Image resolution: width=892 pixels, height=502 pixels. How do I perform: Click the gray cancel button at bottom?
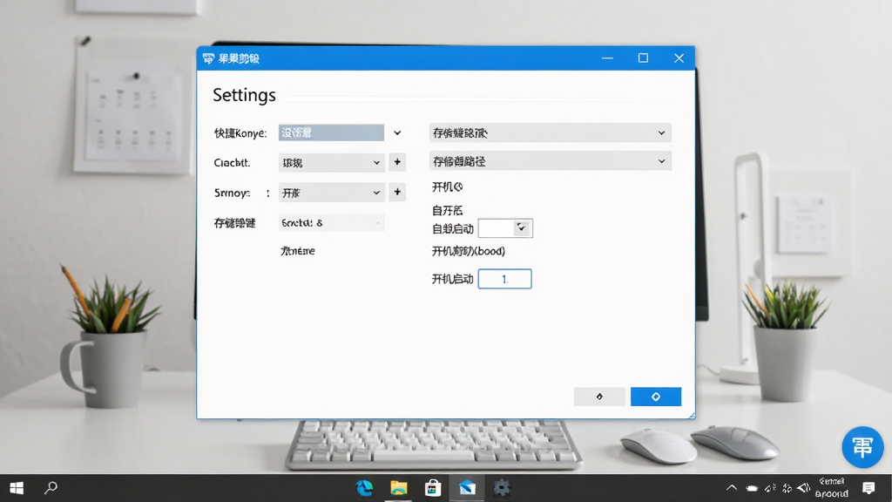599,397
